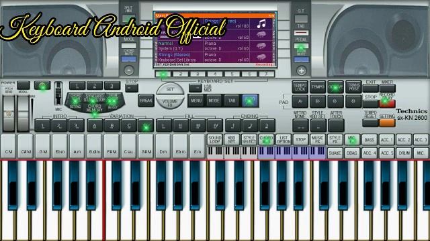
Task: Click the orange SETTING button
Action: (x=387, y=123)
